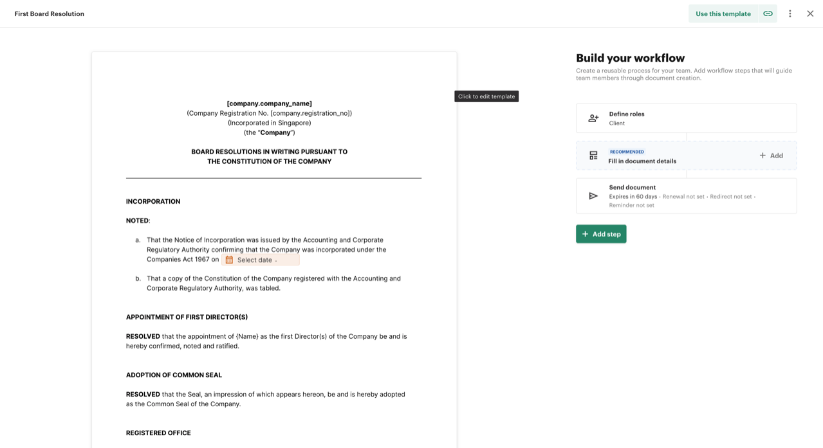Open the three-dot more options menu
This screenshot has width=823, height=448.
click(790, 13)
